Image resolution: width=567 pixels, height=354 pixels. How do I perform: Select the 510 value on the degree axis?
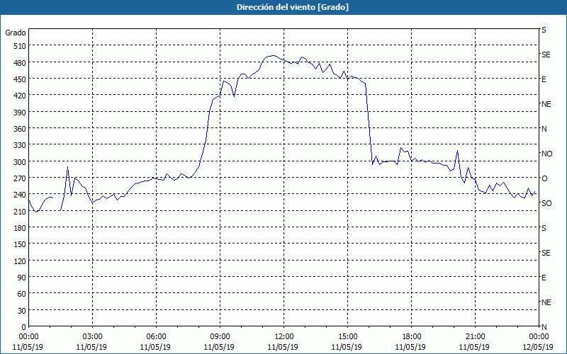tap(21, 46)
